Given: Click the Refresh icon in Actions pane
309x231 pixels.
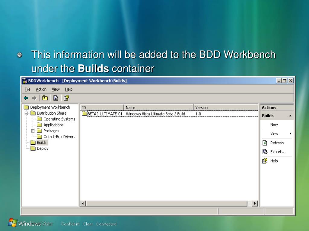Looking at the screenshot, I should (x=265, y=143).
